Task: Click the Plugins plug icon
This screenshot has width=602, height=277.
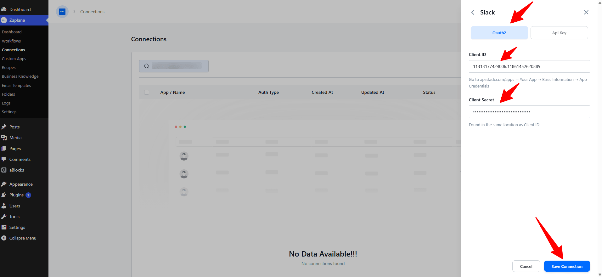Action: click(x=4, y=195)
